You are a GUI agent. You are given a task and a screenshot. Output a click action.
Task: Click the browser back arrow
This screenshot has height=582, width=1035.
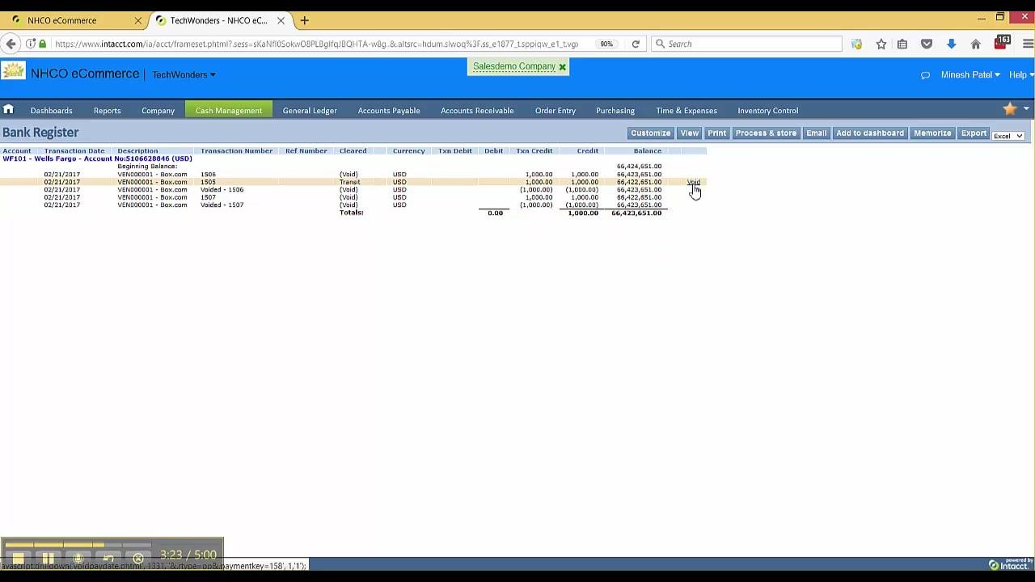pyautogui.click(x=10, y=44)
